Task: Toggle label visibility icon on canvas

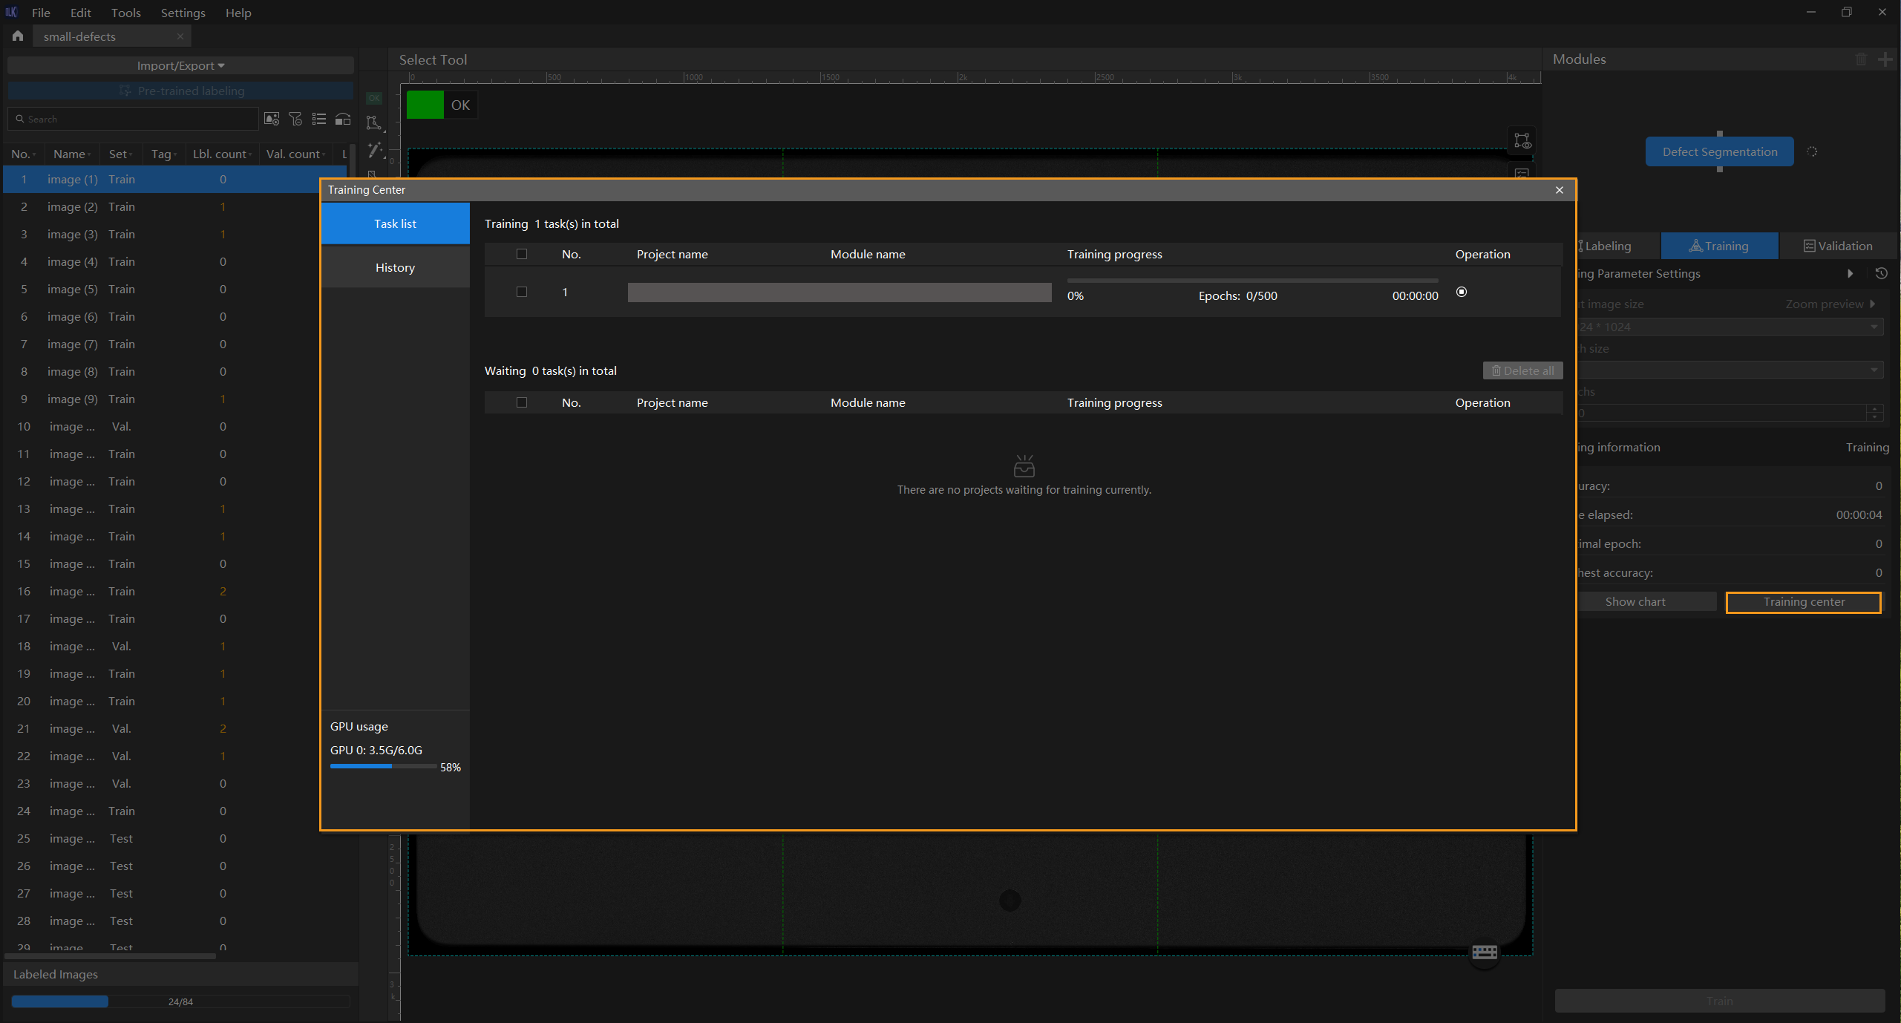Action: pyautogui.click(x=1522, y=140)
